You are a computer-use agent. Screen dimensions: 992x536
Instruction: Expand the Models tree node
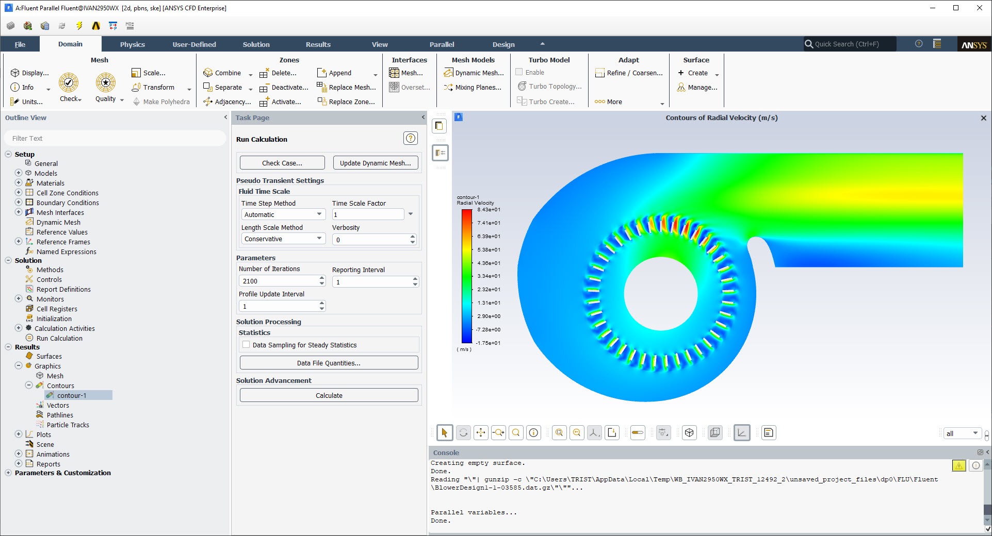click(19, 173)
